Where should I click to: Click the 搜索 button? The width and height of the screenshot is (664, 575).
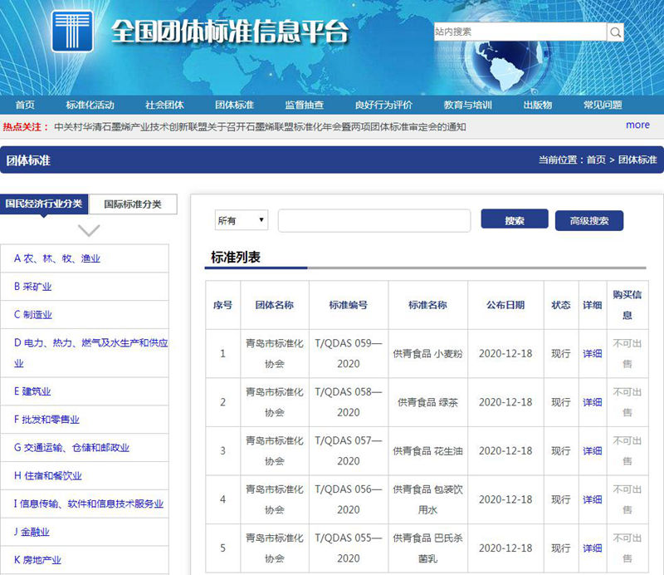coord(515,220)
